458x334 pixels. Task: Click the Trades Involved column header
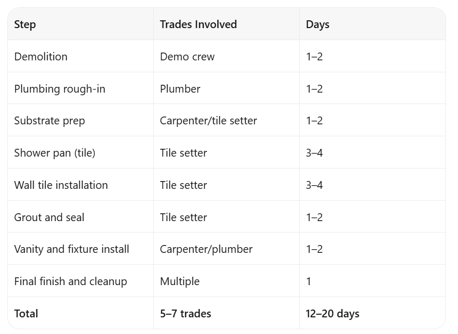pyautogui.click(x=199, y=24)
